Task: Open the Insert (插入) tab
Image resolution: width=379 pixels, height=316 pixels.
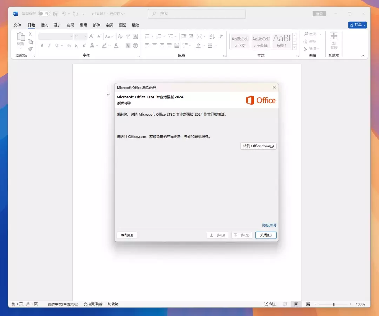Action: coord(44,25)
